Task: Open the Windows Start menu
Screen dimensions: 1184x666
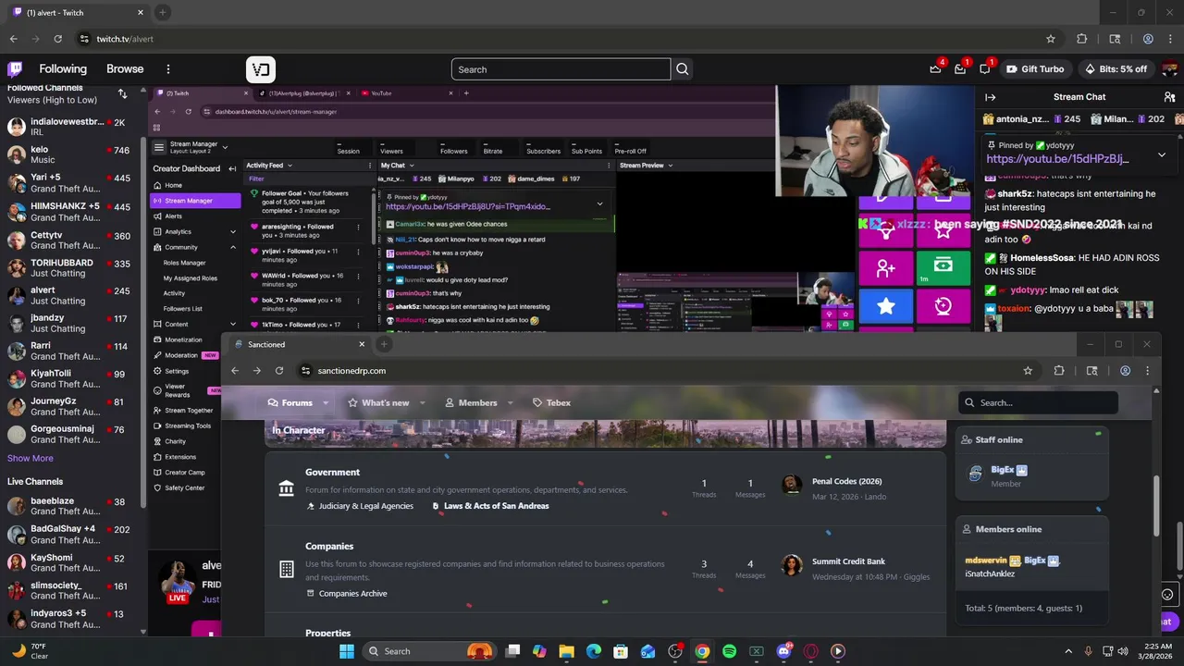Action: 347,651
